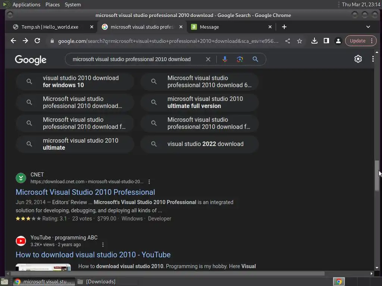This screenshot has width=382, height=286.
Task: Switch to Temp.sh Hello_world.exe tab
Action: pos(50,27)
